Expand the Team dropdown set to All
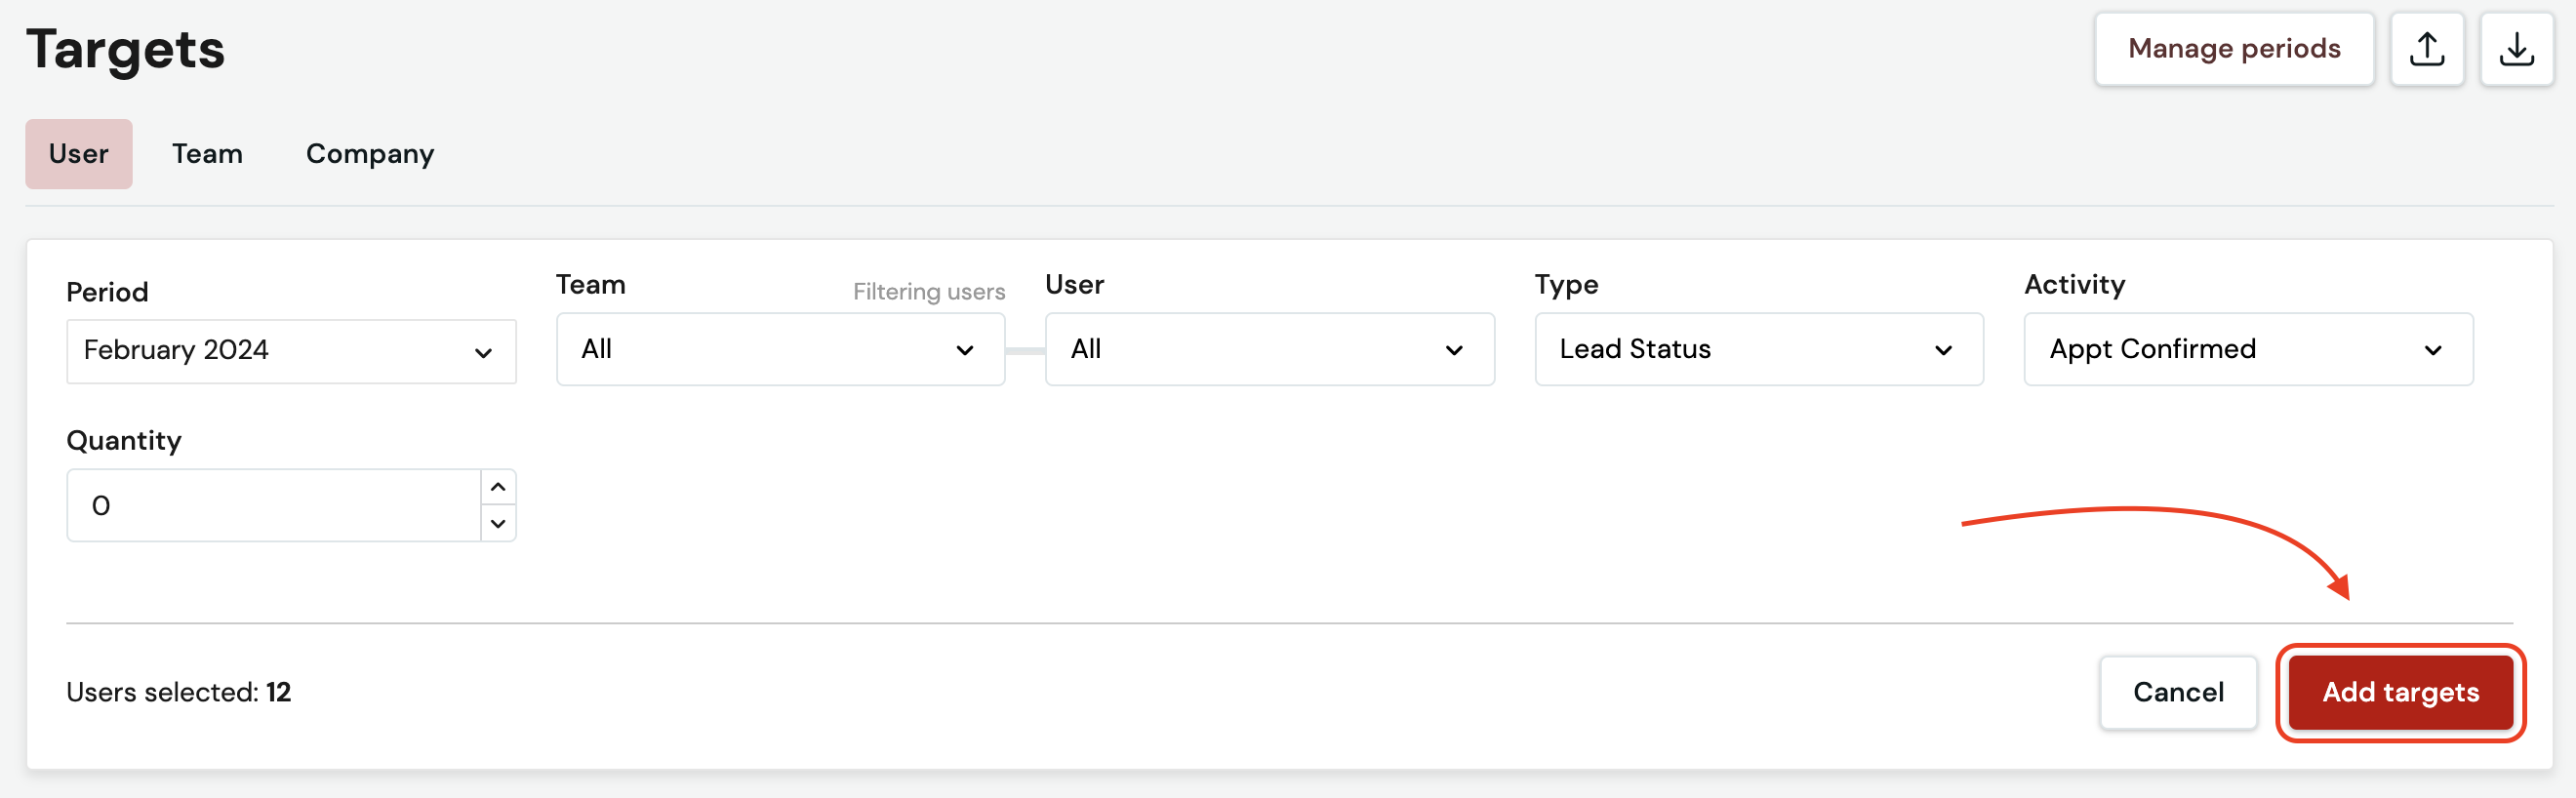Screen dimensions: 2576x798 pos(780,349)
